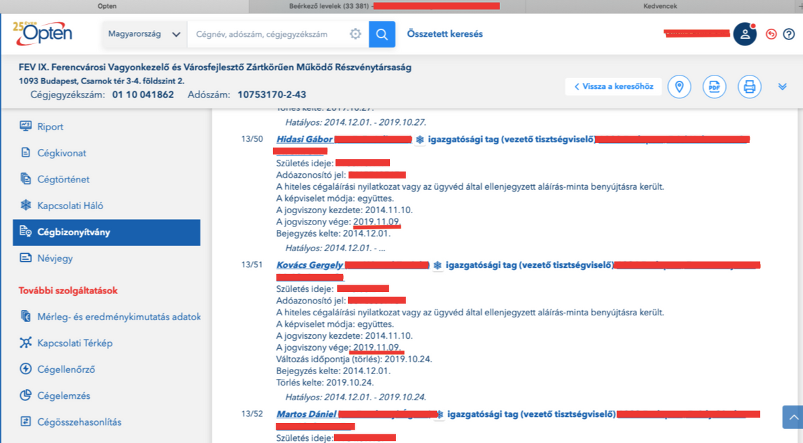Click the network icon beside Kovács Gergely
This screenshot has width=803, height=443.
click(438, 266)
